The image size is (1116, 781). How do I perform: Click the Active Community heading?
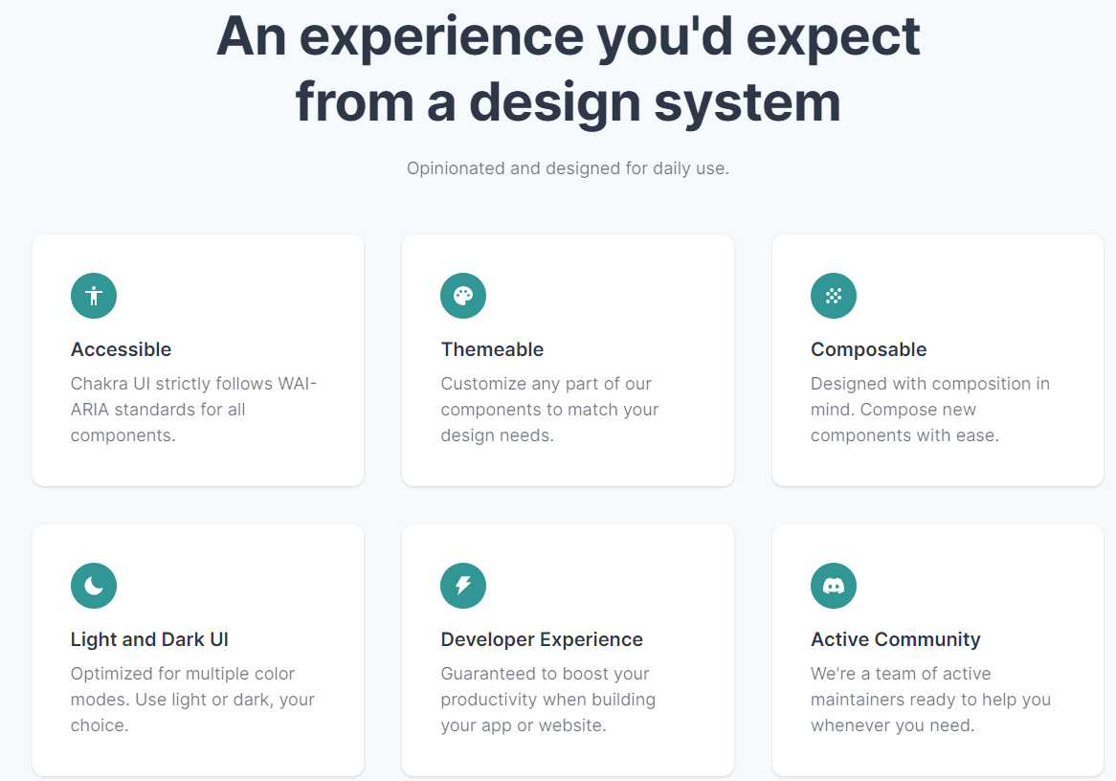coord(895,640)
